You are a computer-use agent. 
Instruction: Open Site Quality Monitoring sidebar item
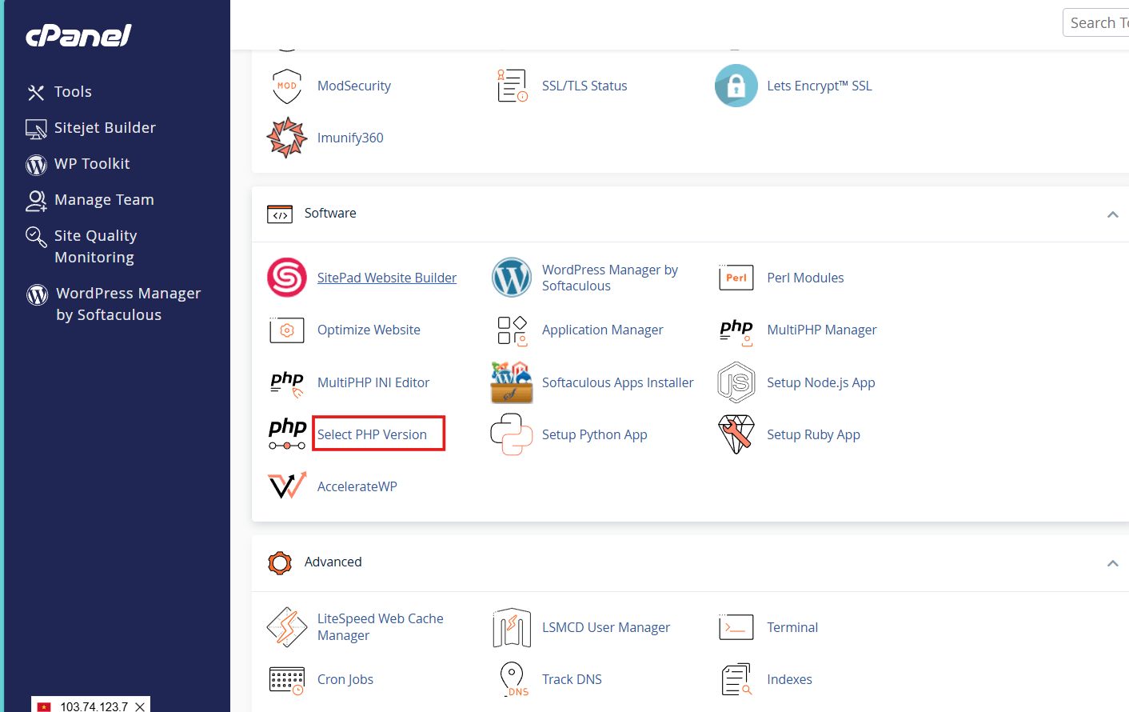coord(96,246)
